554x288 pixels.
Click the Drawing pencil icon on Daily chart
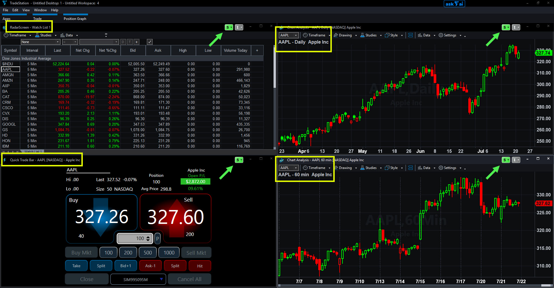tap(336, 35)
